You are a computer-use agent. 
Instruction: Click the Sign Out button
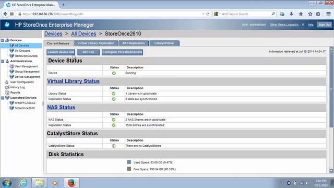click(325, 25)
